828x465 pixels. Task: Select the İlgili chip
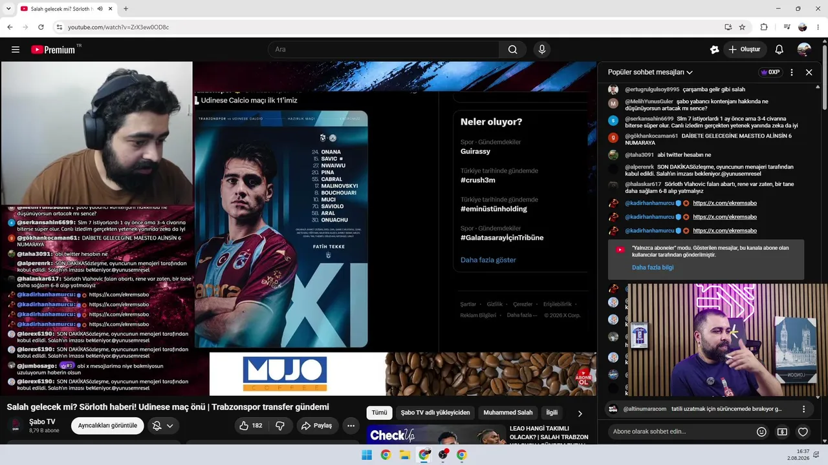[x=552, y=413]
